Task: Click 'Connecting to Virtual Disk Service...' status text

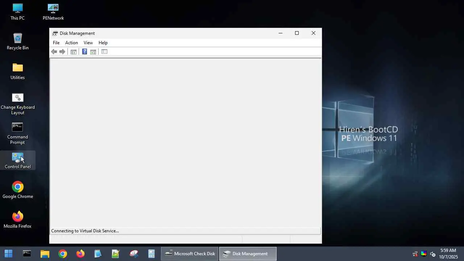Action: pos(85,231)
